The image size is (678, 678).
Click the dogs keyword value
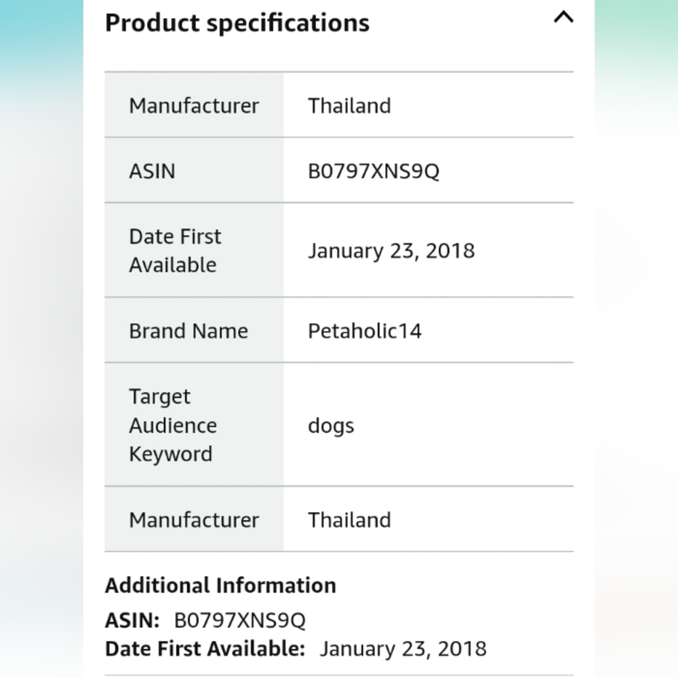coord(331,426)
